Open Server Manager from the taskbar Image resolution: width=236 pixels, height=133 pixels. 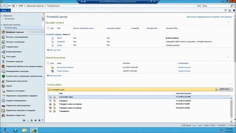coord(6,130)
